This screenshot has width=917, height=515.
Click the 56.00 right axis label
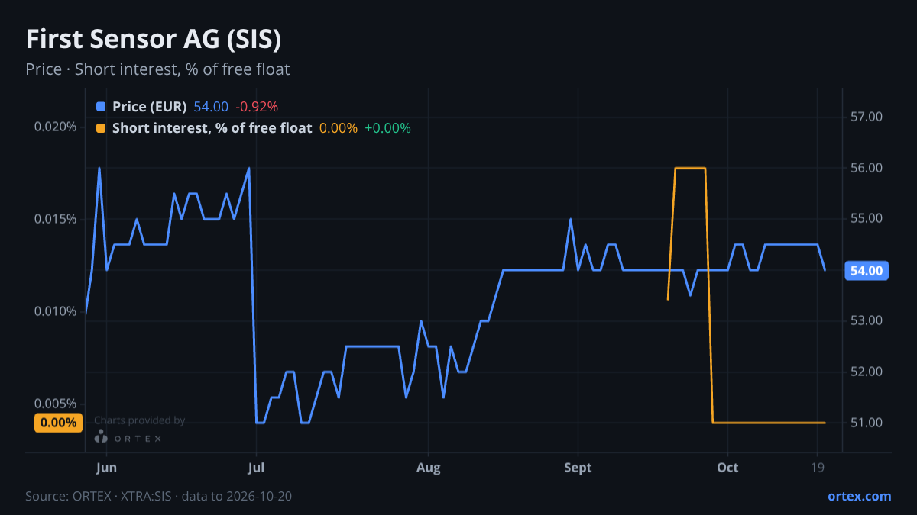(x=867, y=168)
